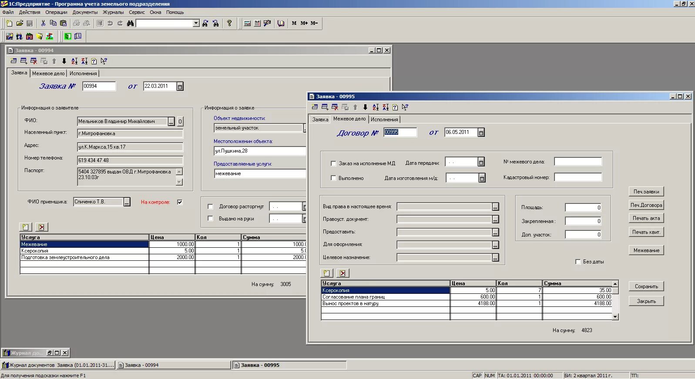Open the search combo box dropdown in main toolbar
695x379 pixels.
(196, 23)
